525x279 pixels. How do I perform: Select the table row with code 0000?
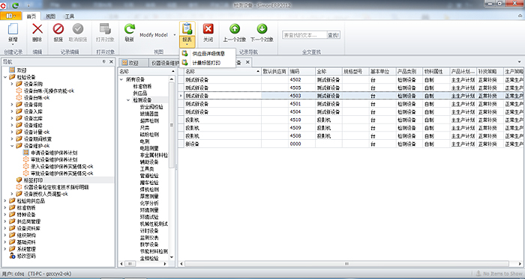(351, 144)
